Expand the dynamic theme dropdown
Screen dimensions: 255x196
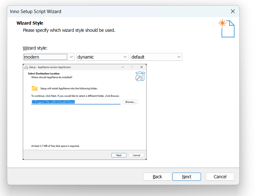102,57
